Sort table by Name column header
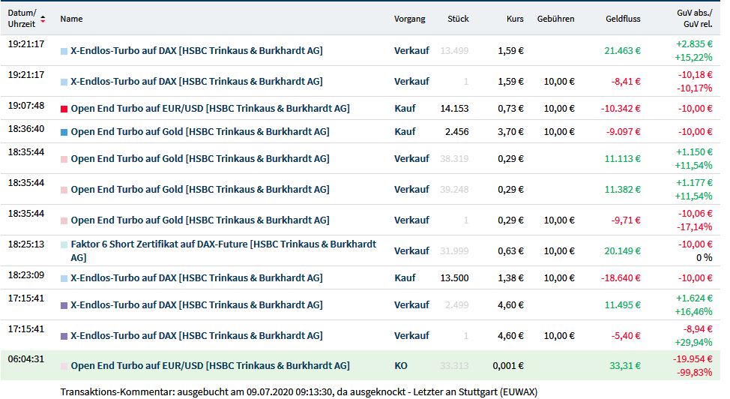The image size is (730, 399). (71, 19)
